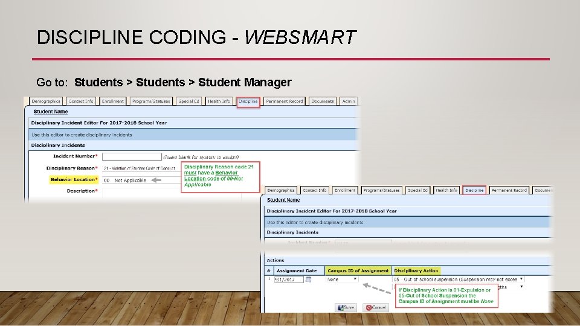The image size is (580, 326).
Task: Open the Behavior Location dropdown
Action: 141,180
